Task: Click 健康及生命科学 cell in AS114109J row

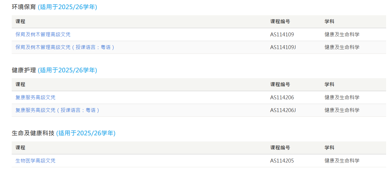Action: 342,47
